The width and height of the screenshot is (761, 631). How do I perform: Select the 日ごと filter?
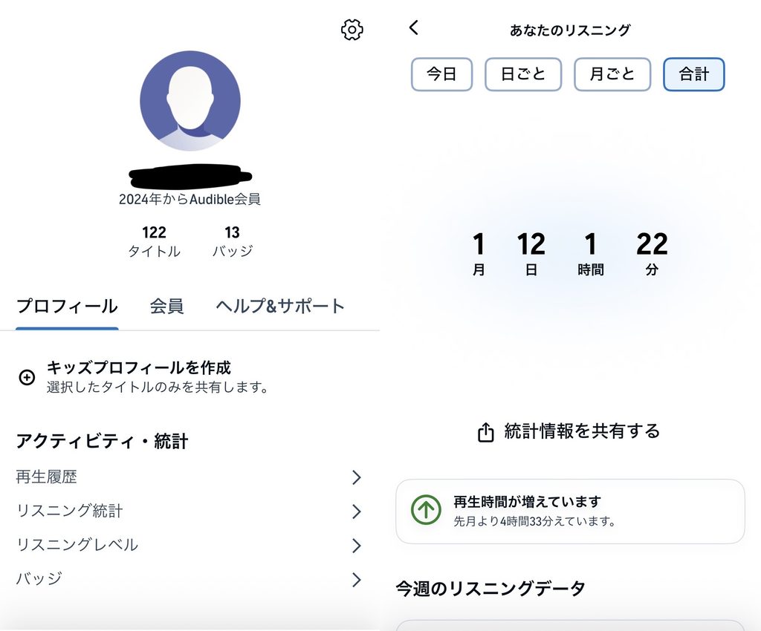pyautogui.click(x=523, y=74)
